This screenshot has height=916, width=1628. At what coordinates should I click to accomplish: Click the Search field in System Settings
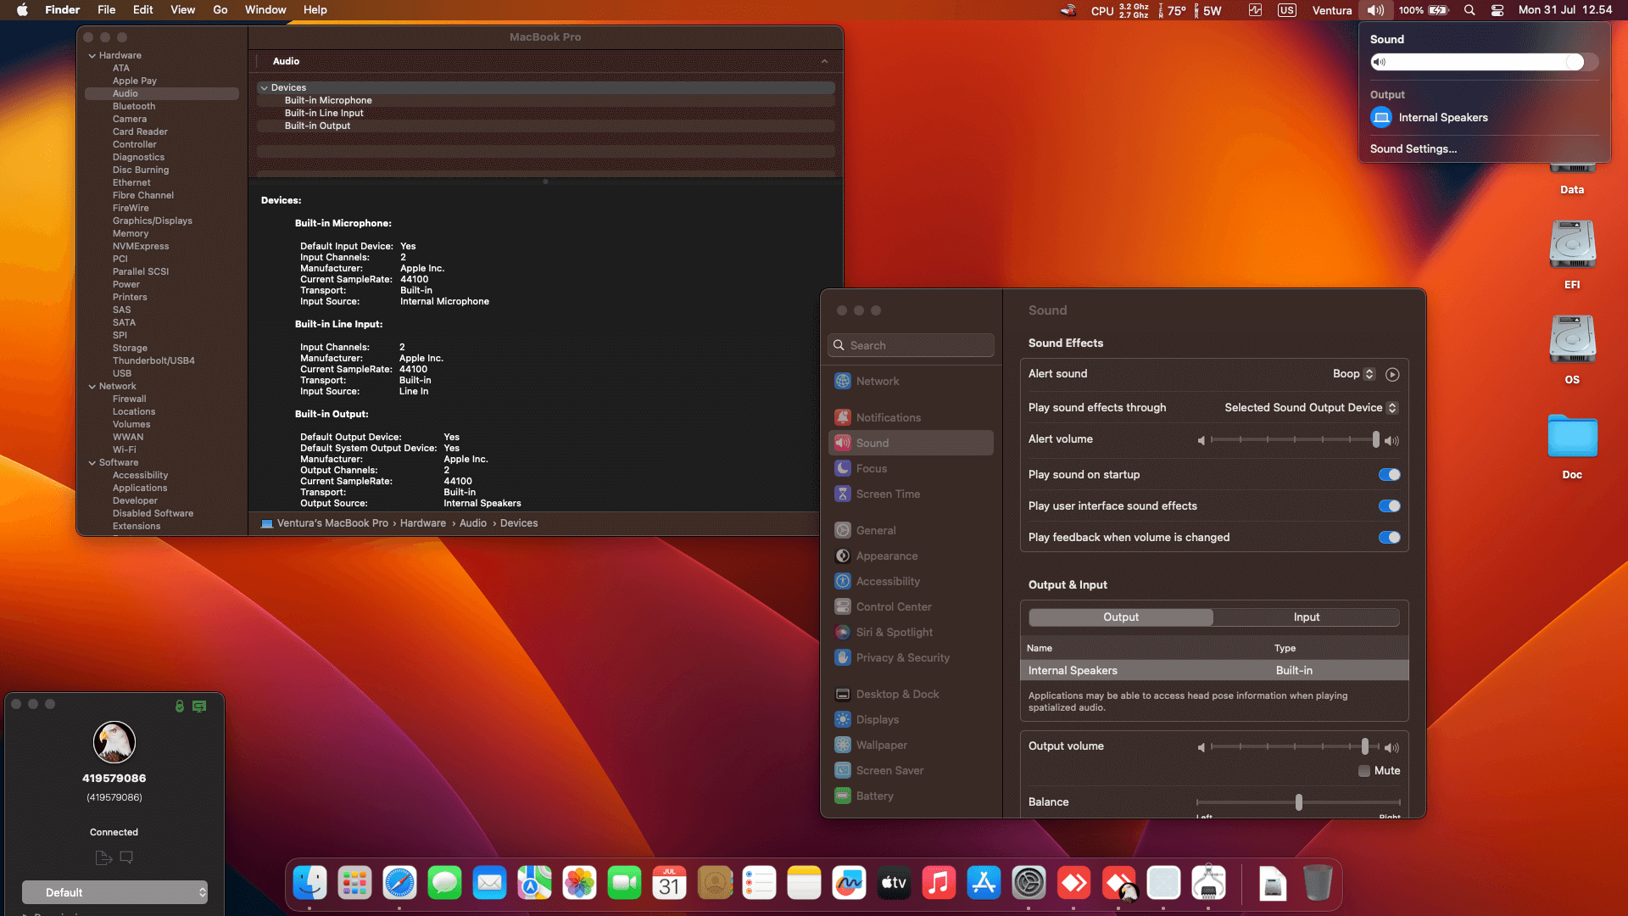(911, 345)
